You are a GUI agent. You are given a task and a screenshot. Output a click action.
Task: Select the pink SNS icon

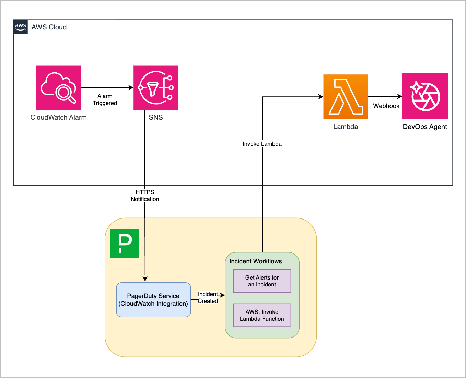[x=156, y=87]
